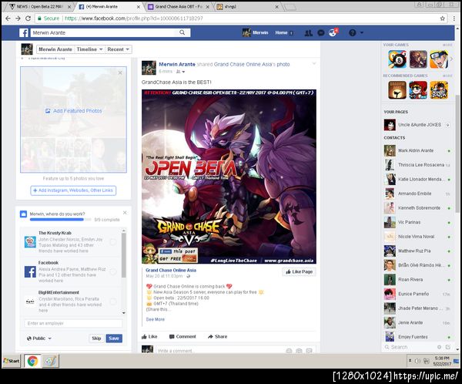Open post options chevron on Merwin's post

(314, 63)
